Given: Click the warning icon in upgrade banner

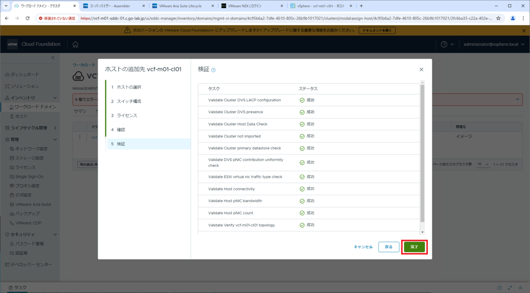Looking at the screenshot, I should click(x=128, y=30).
